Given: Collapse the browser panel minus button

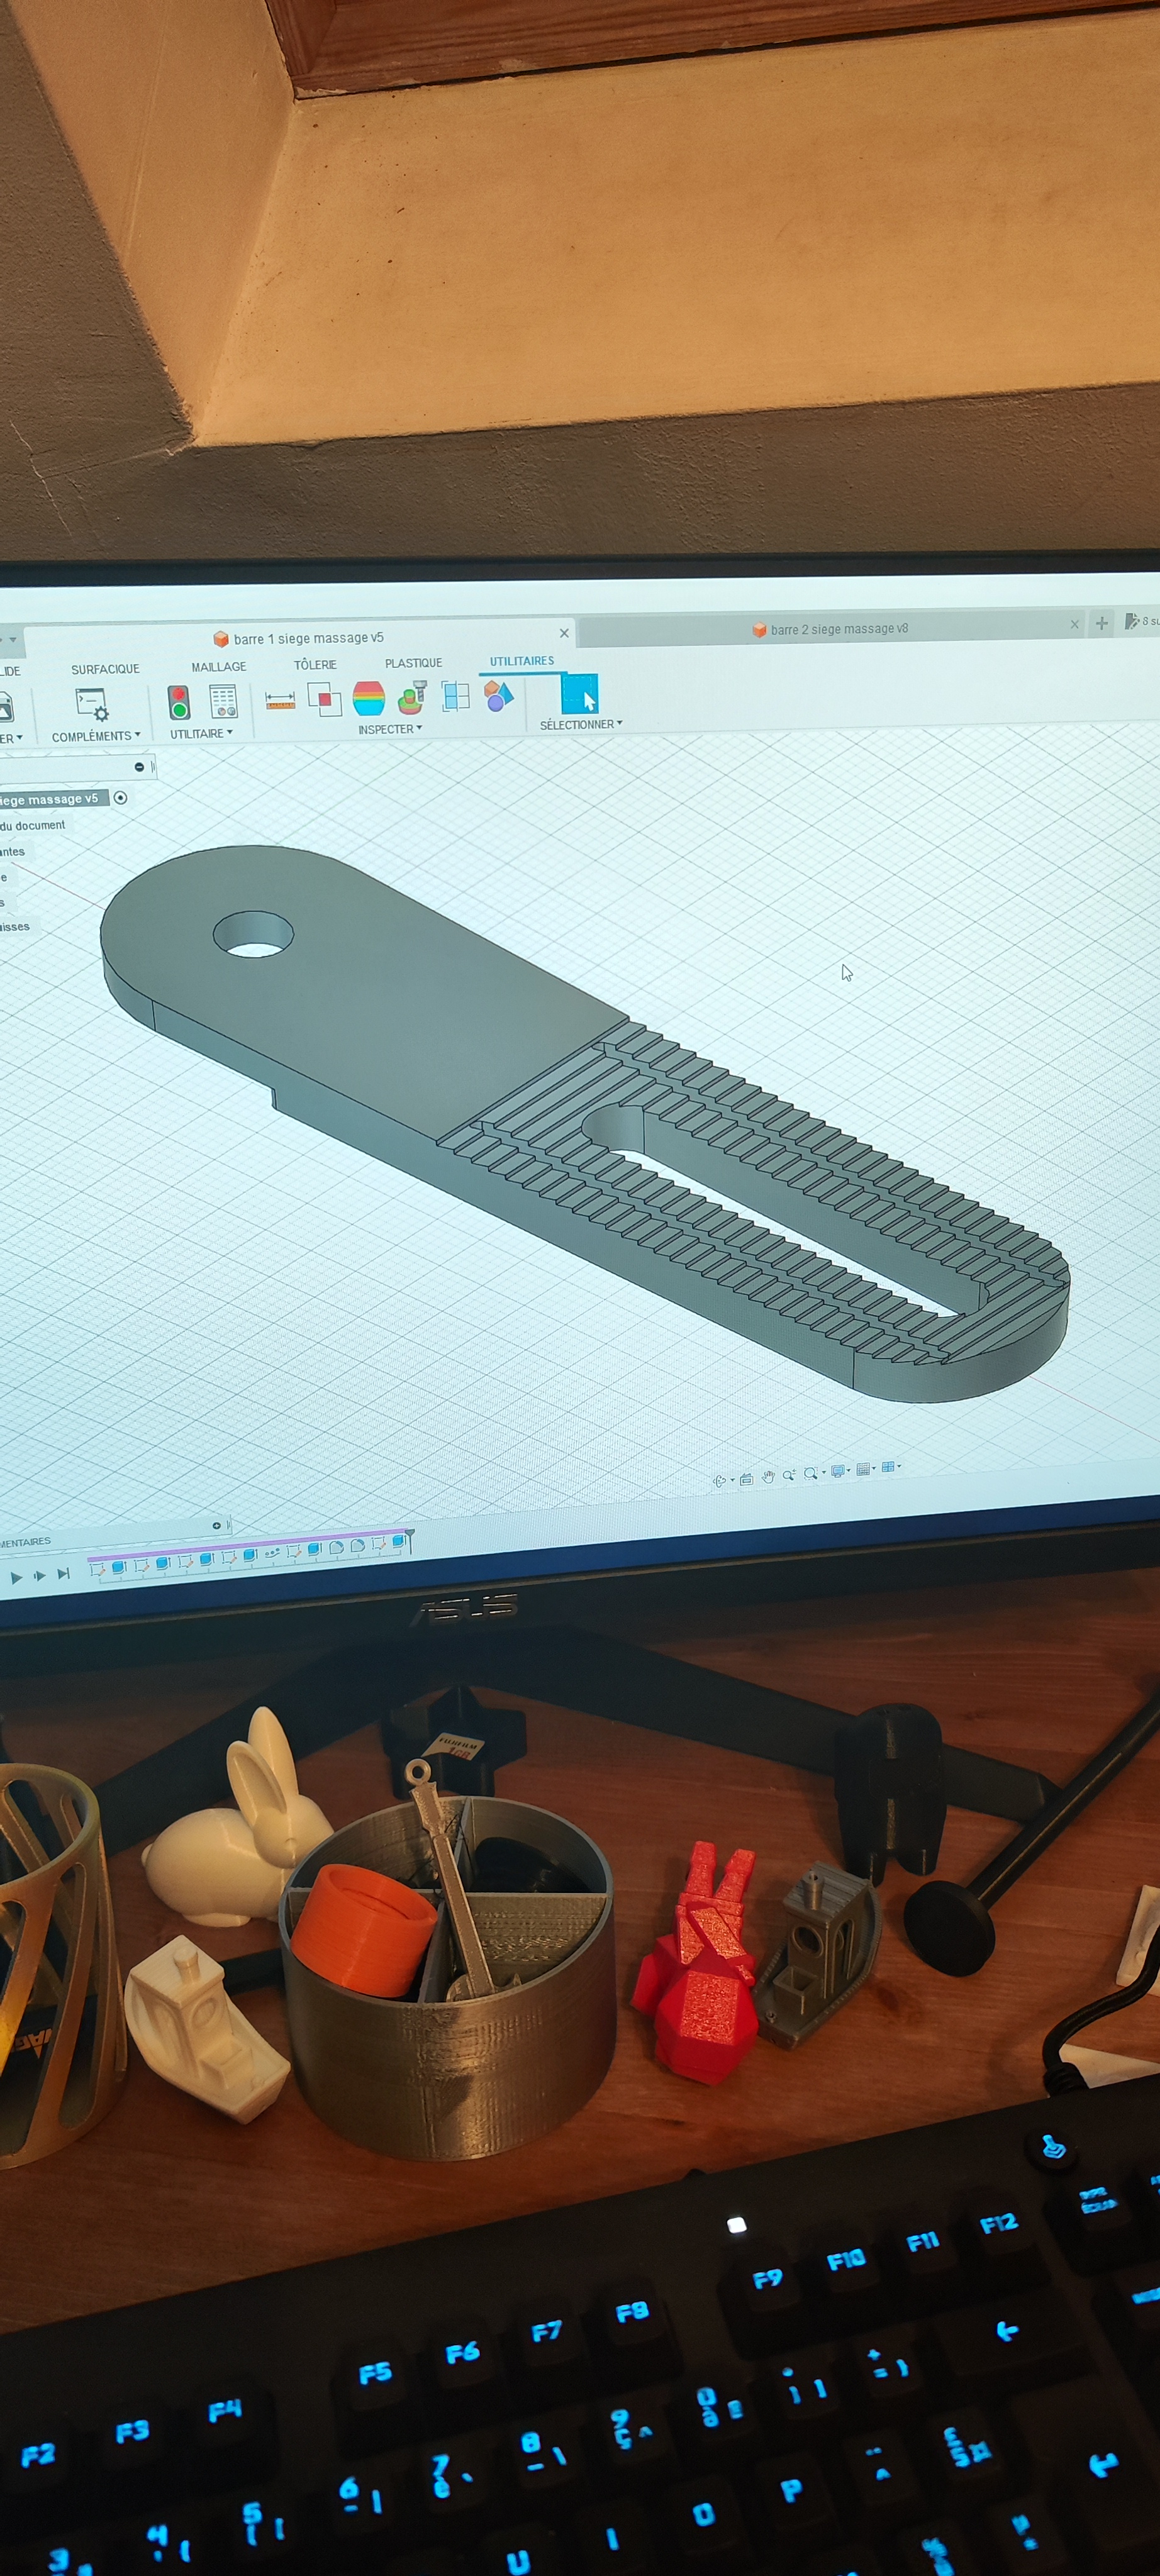Looking at the screenshot, I should (x=139, y=767).
